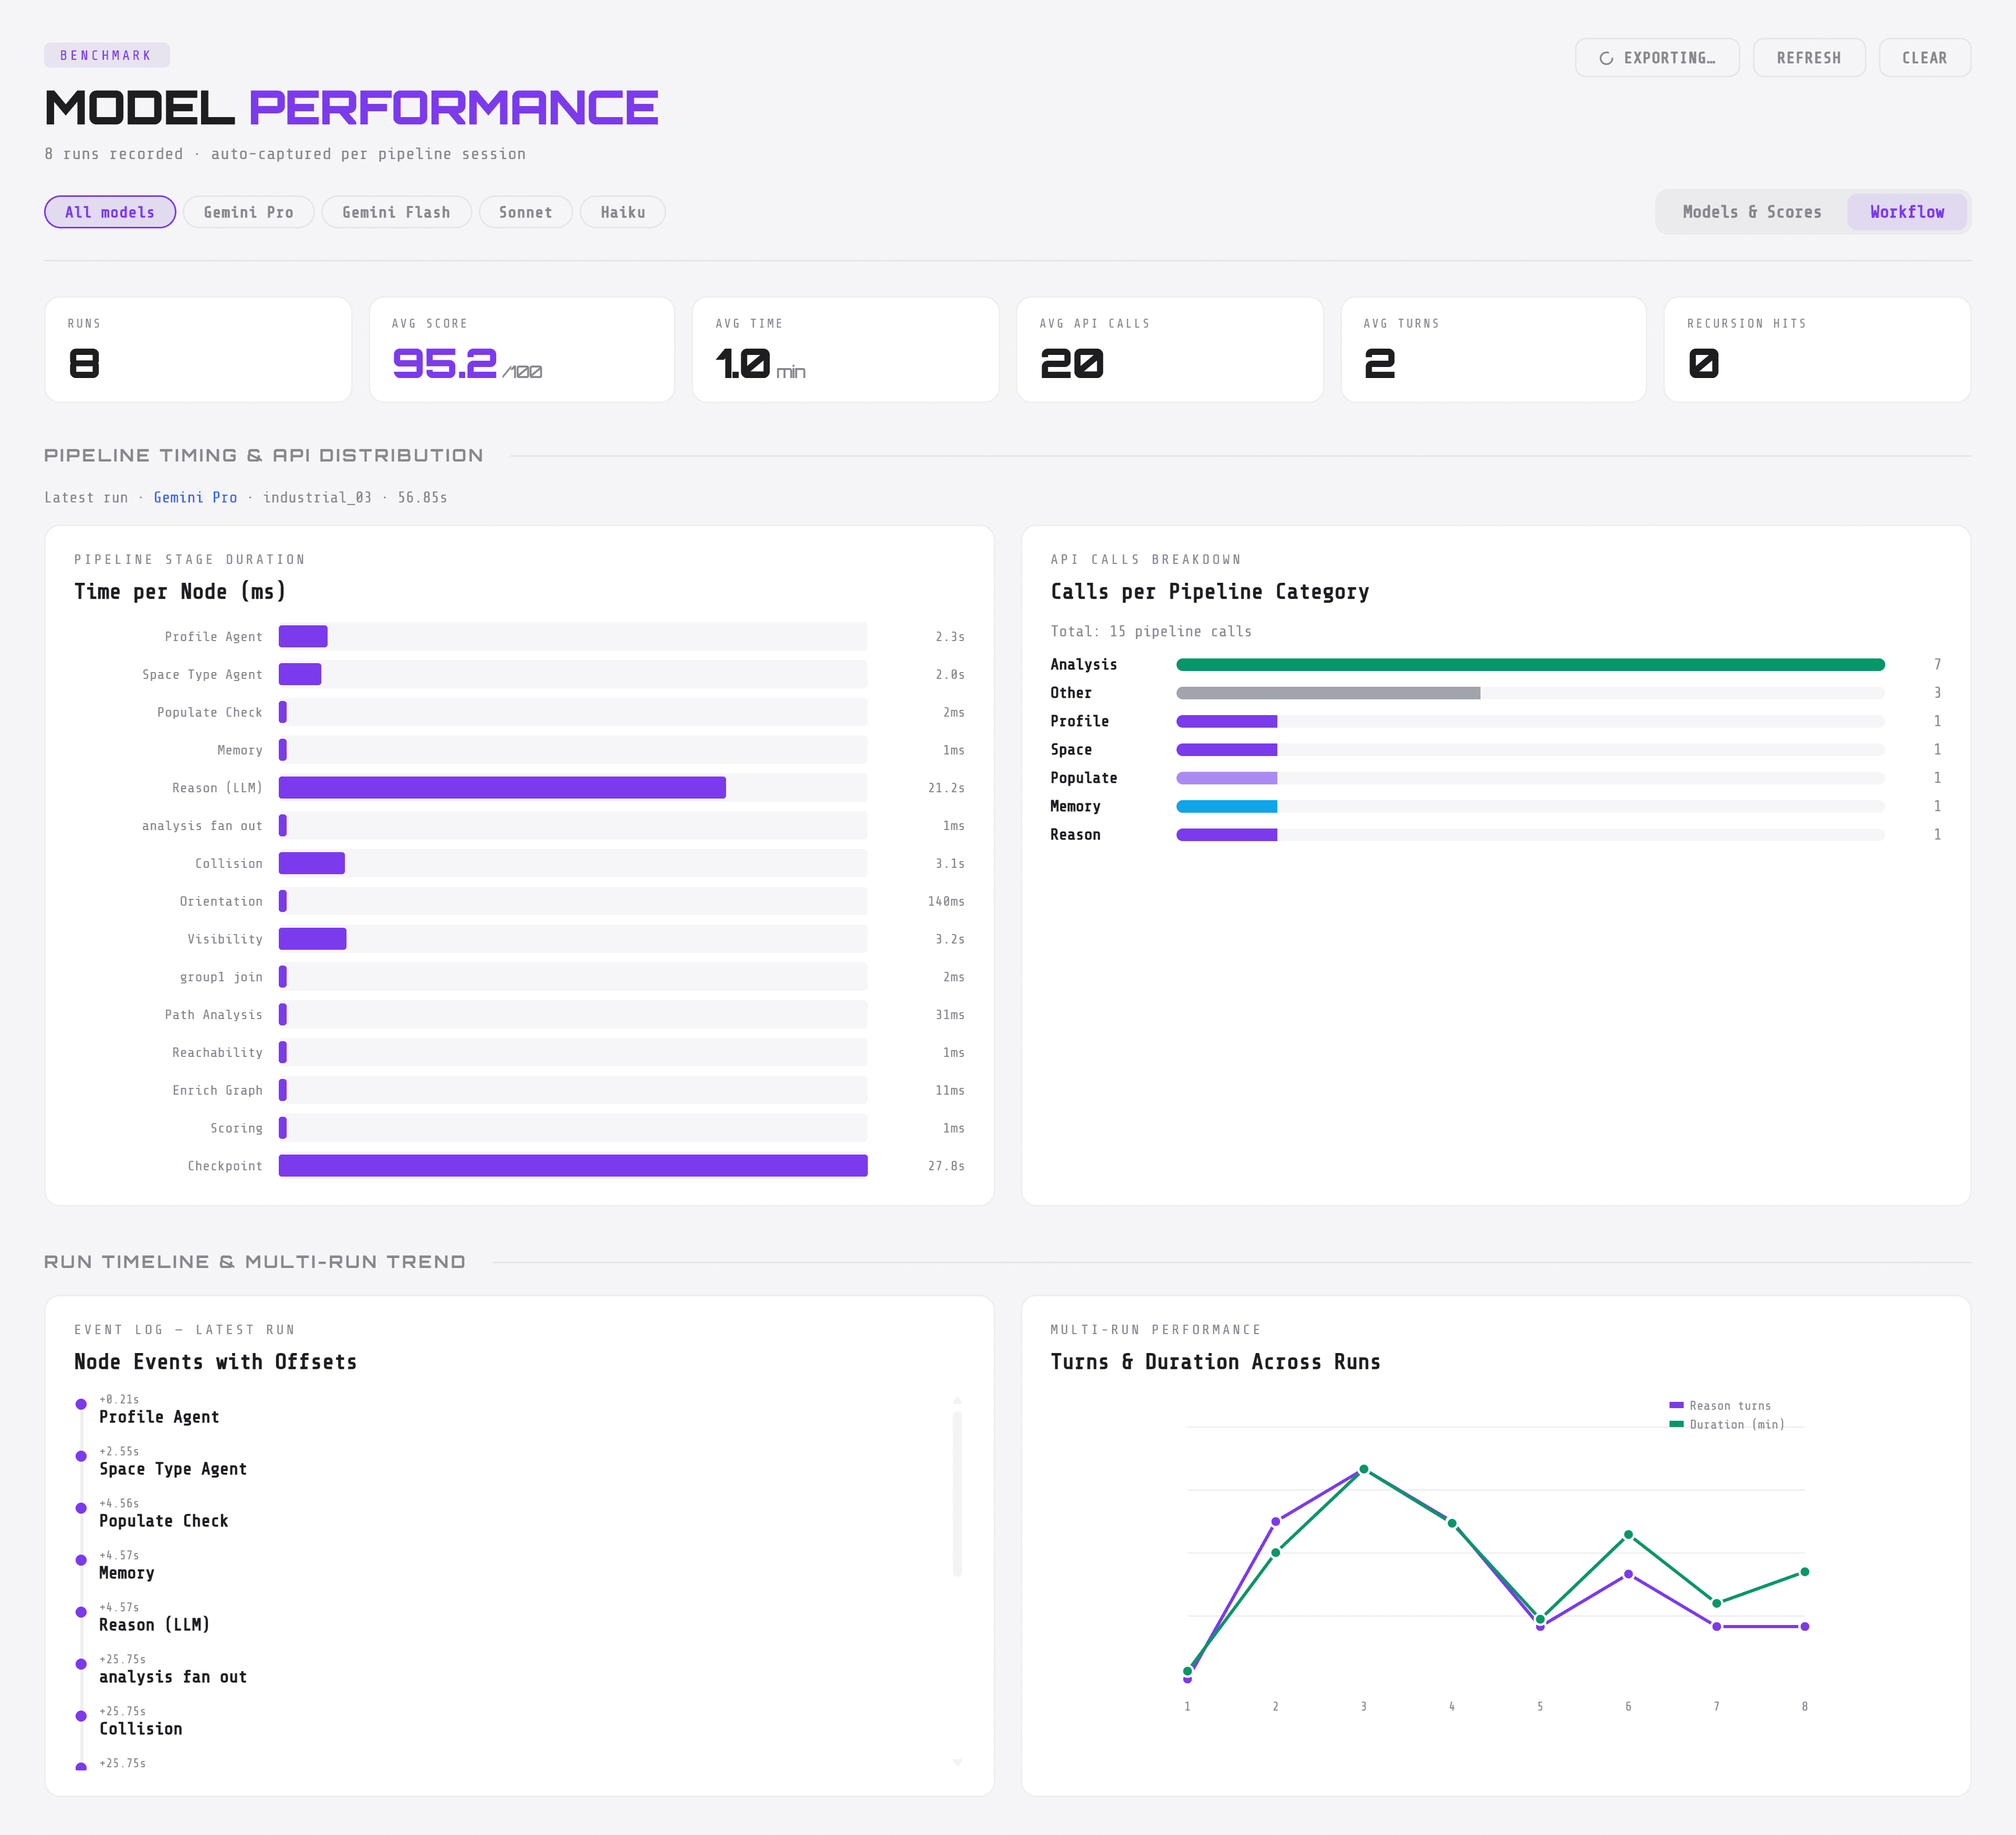Click the Reason (LLM) duration bar
This screenshot has height=1835, width=2016.
tap(502, 788)
